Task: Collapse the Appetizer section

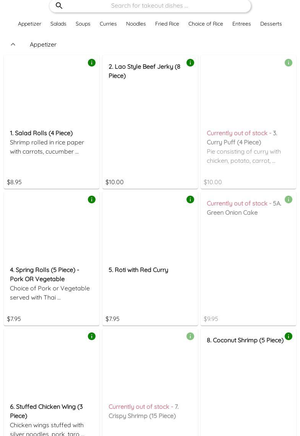Action: click(13, 44)
